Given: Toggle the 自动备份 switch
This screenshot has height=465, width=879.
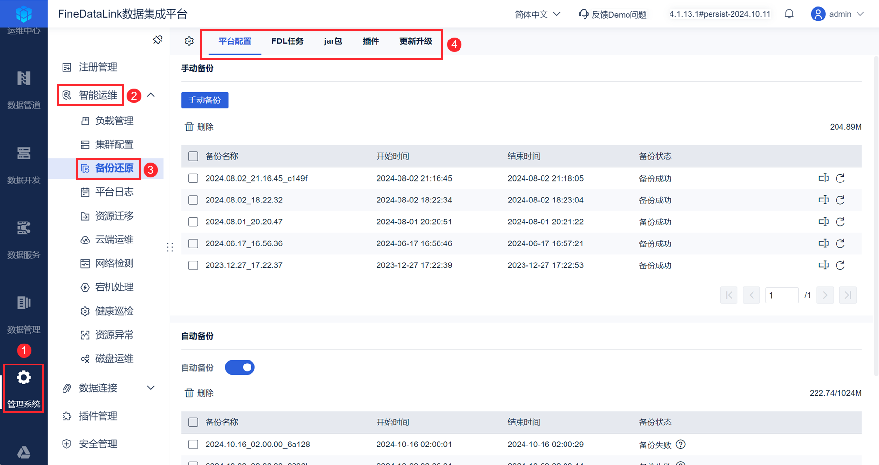Looking at the screenshot, I should pos(240,367).
